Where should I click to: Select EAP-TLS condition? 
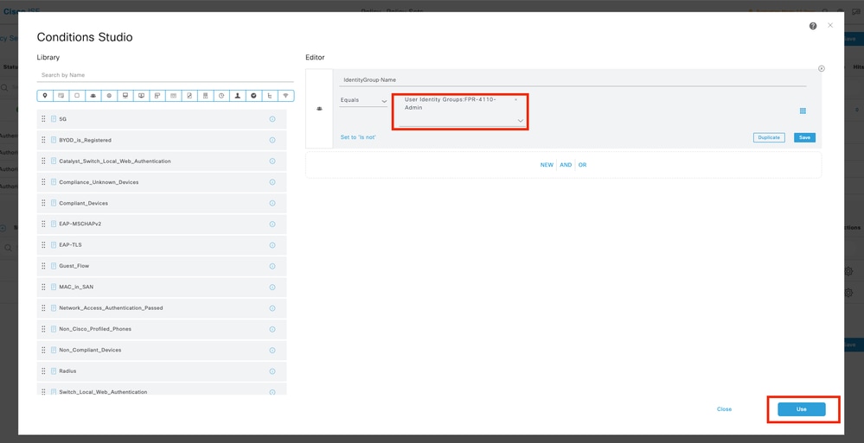tap(162, 245)
